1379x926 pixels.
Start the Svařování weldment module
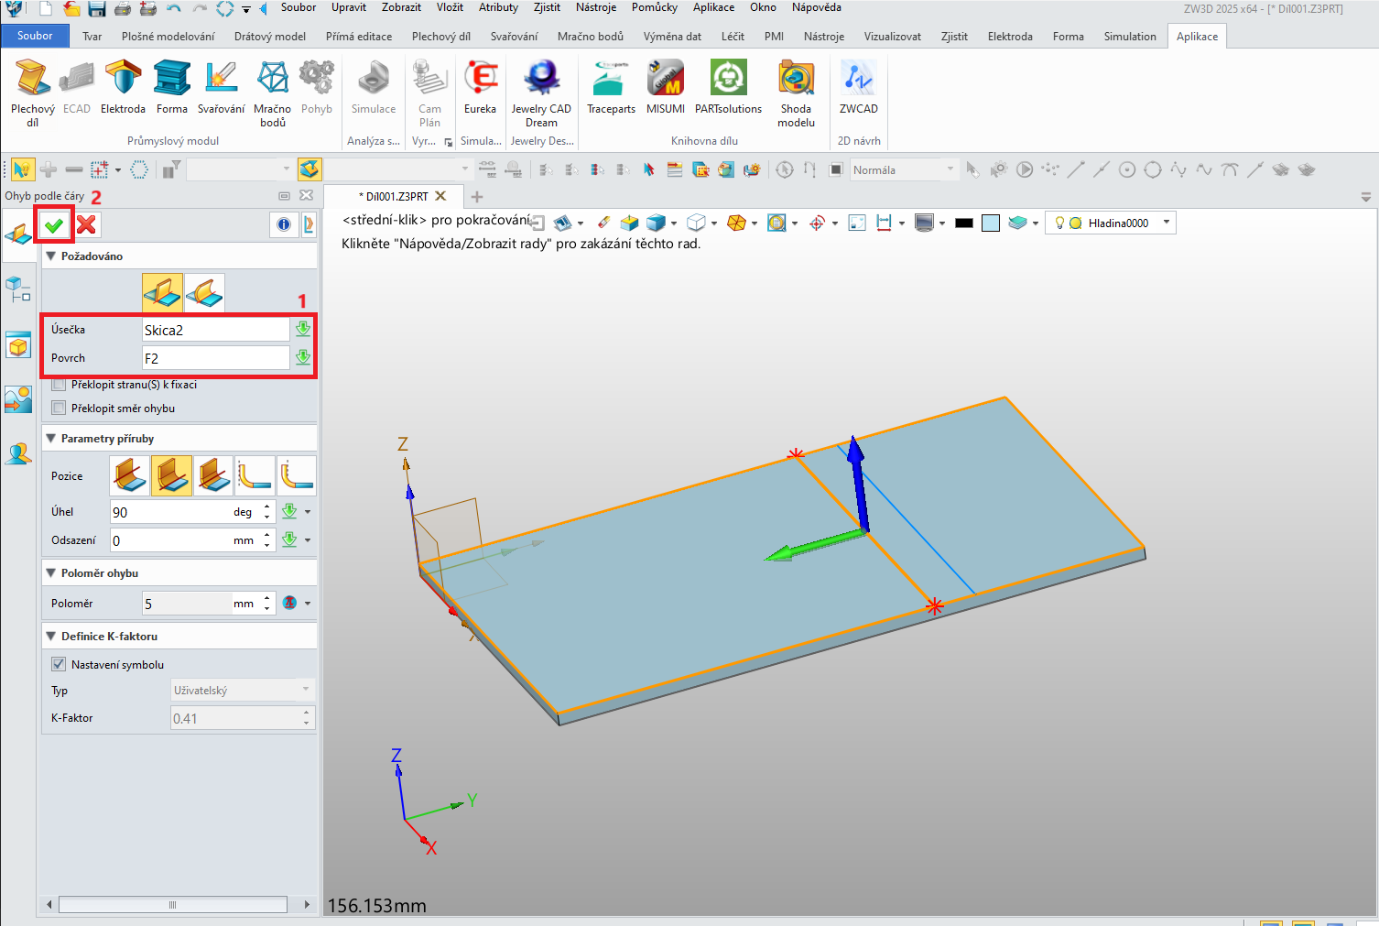221,87
